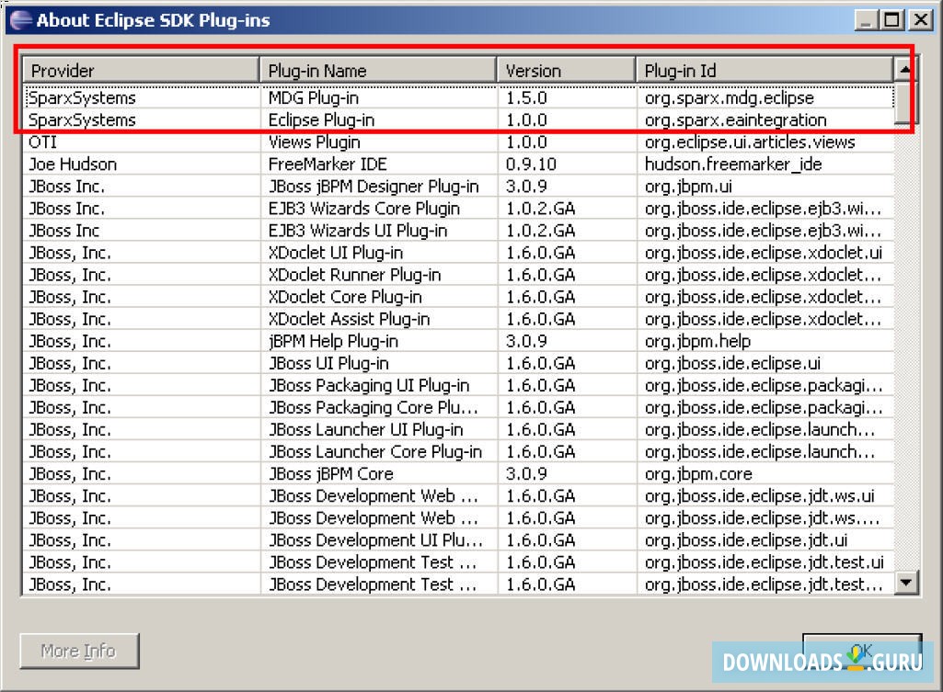Select the Eclipse Plug-in row
Viewport: 943px width, 692px height.
point(458,119)
